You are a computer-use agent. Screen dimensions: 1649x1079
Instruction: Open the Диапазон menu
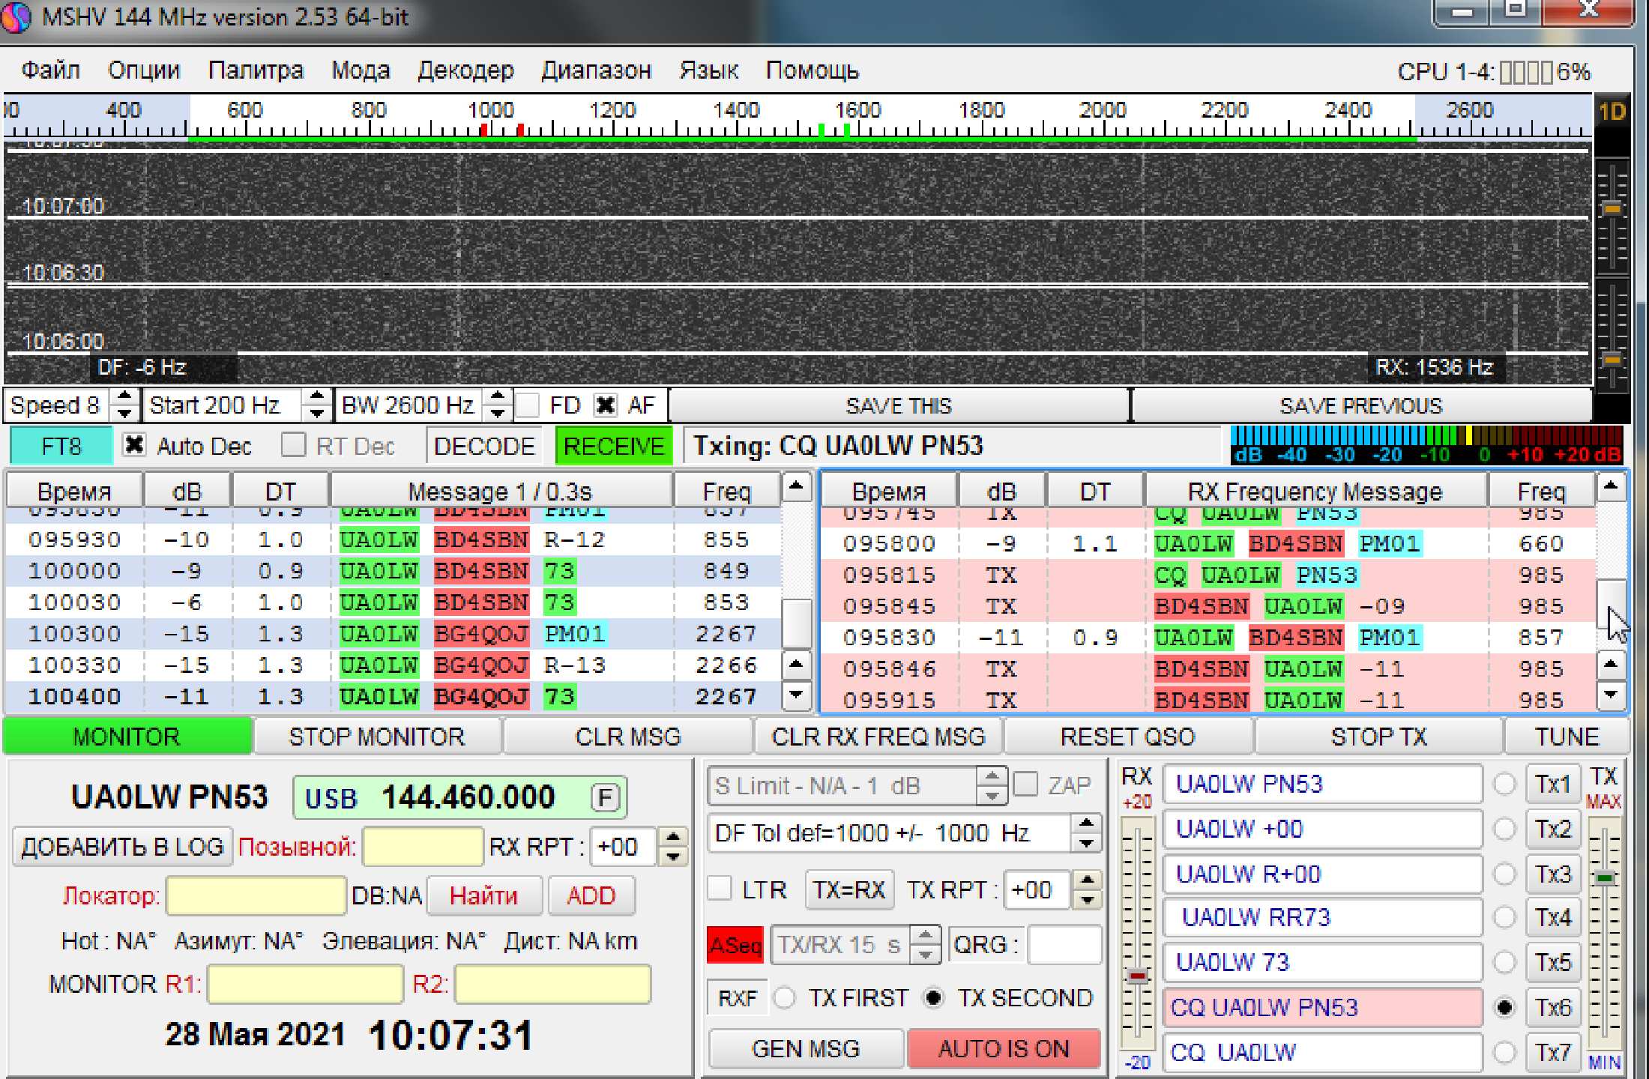(596, 70)
